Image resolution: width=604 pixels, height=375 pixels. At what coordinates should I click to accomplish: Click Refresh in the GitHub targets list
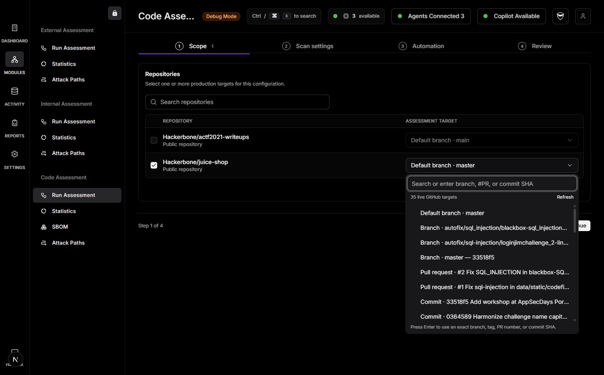[x=565, y=197]
